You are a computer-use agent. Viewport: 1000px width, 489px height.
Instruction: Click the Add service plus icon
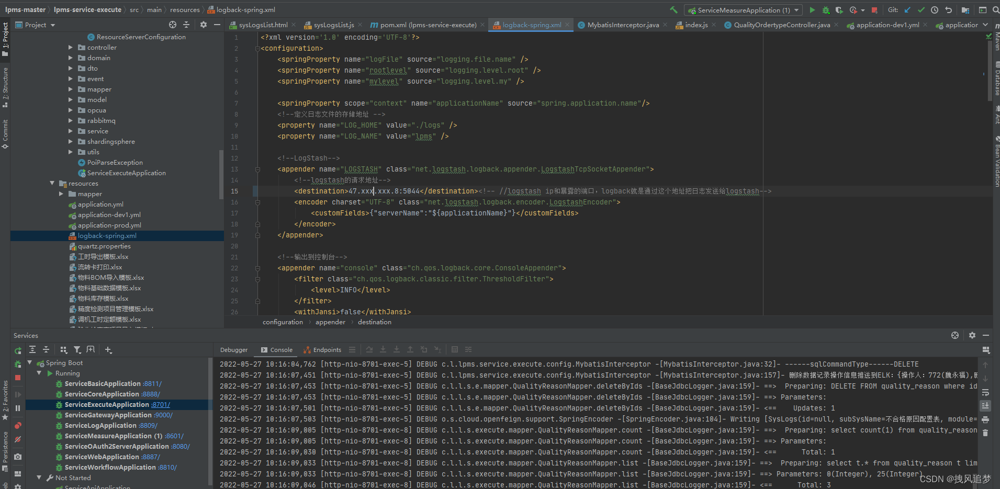coord(108,350)
